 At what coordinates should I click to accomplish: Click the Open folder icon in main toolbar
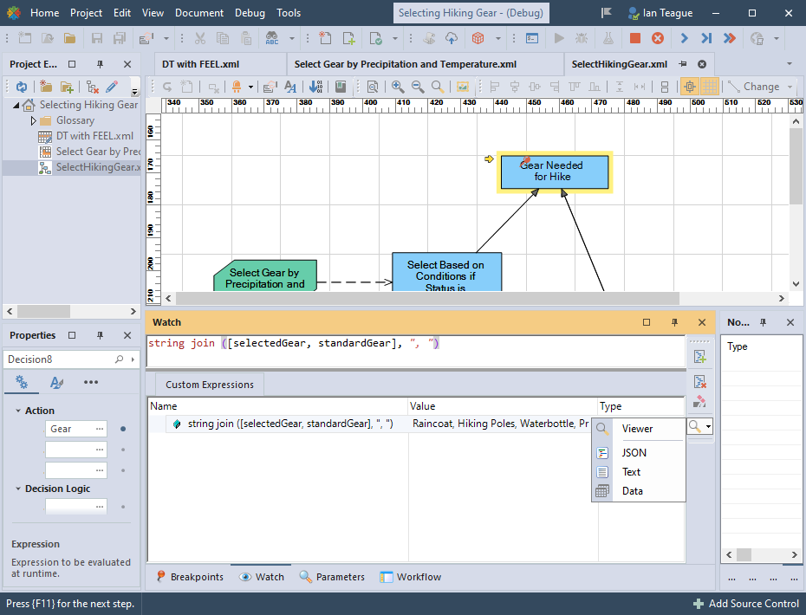tap(69, 38)
